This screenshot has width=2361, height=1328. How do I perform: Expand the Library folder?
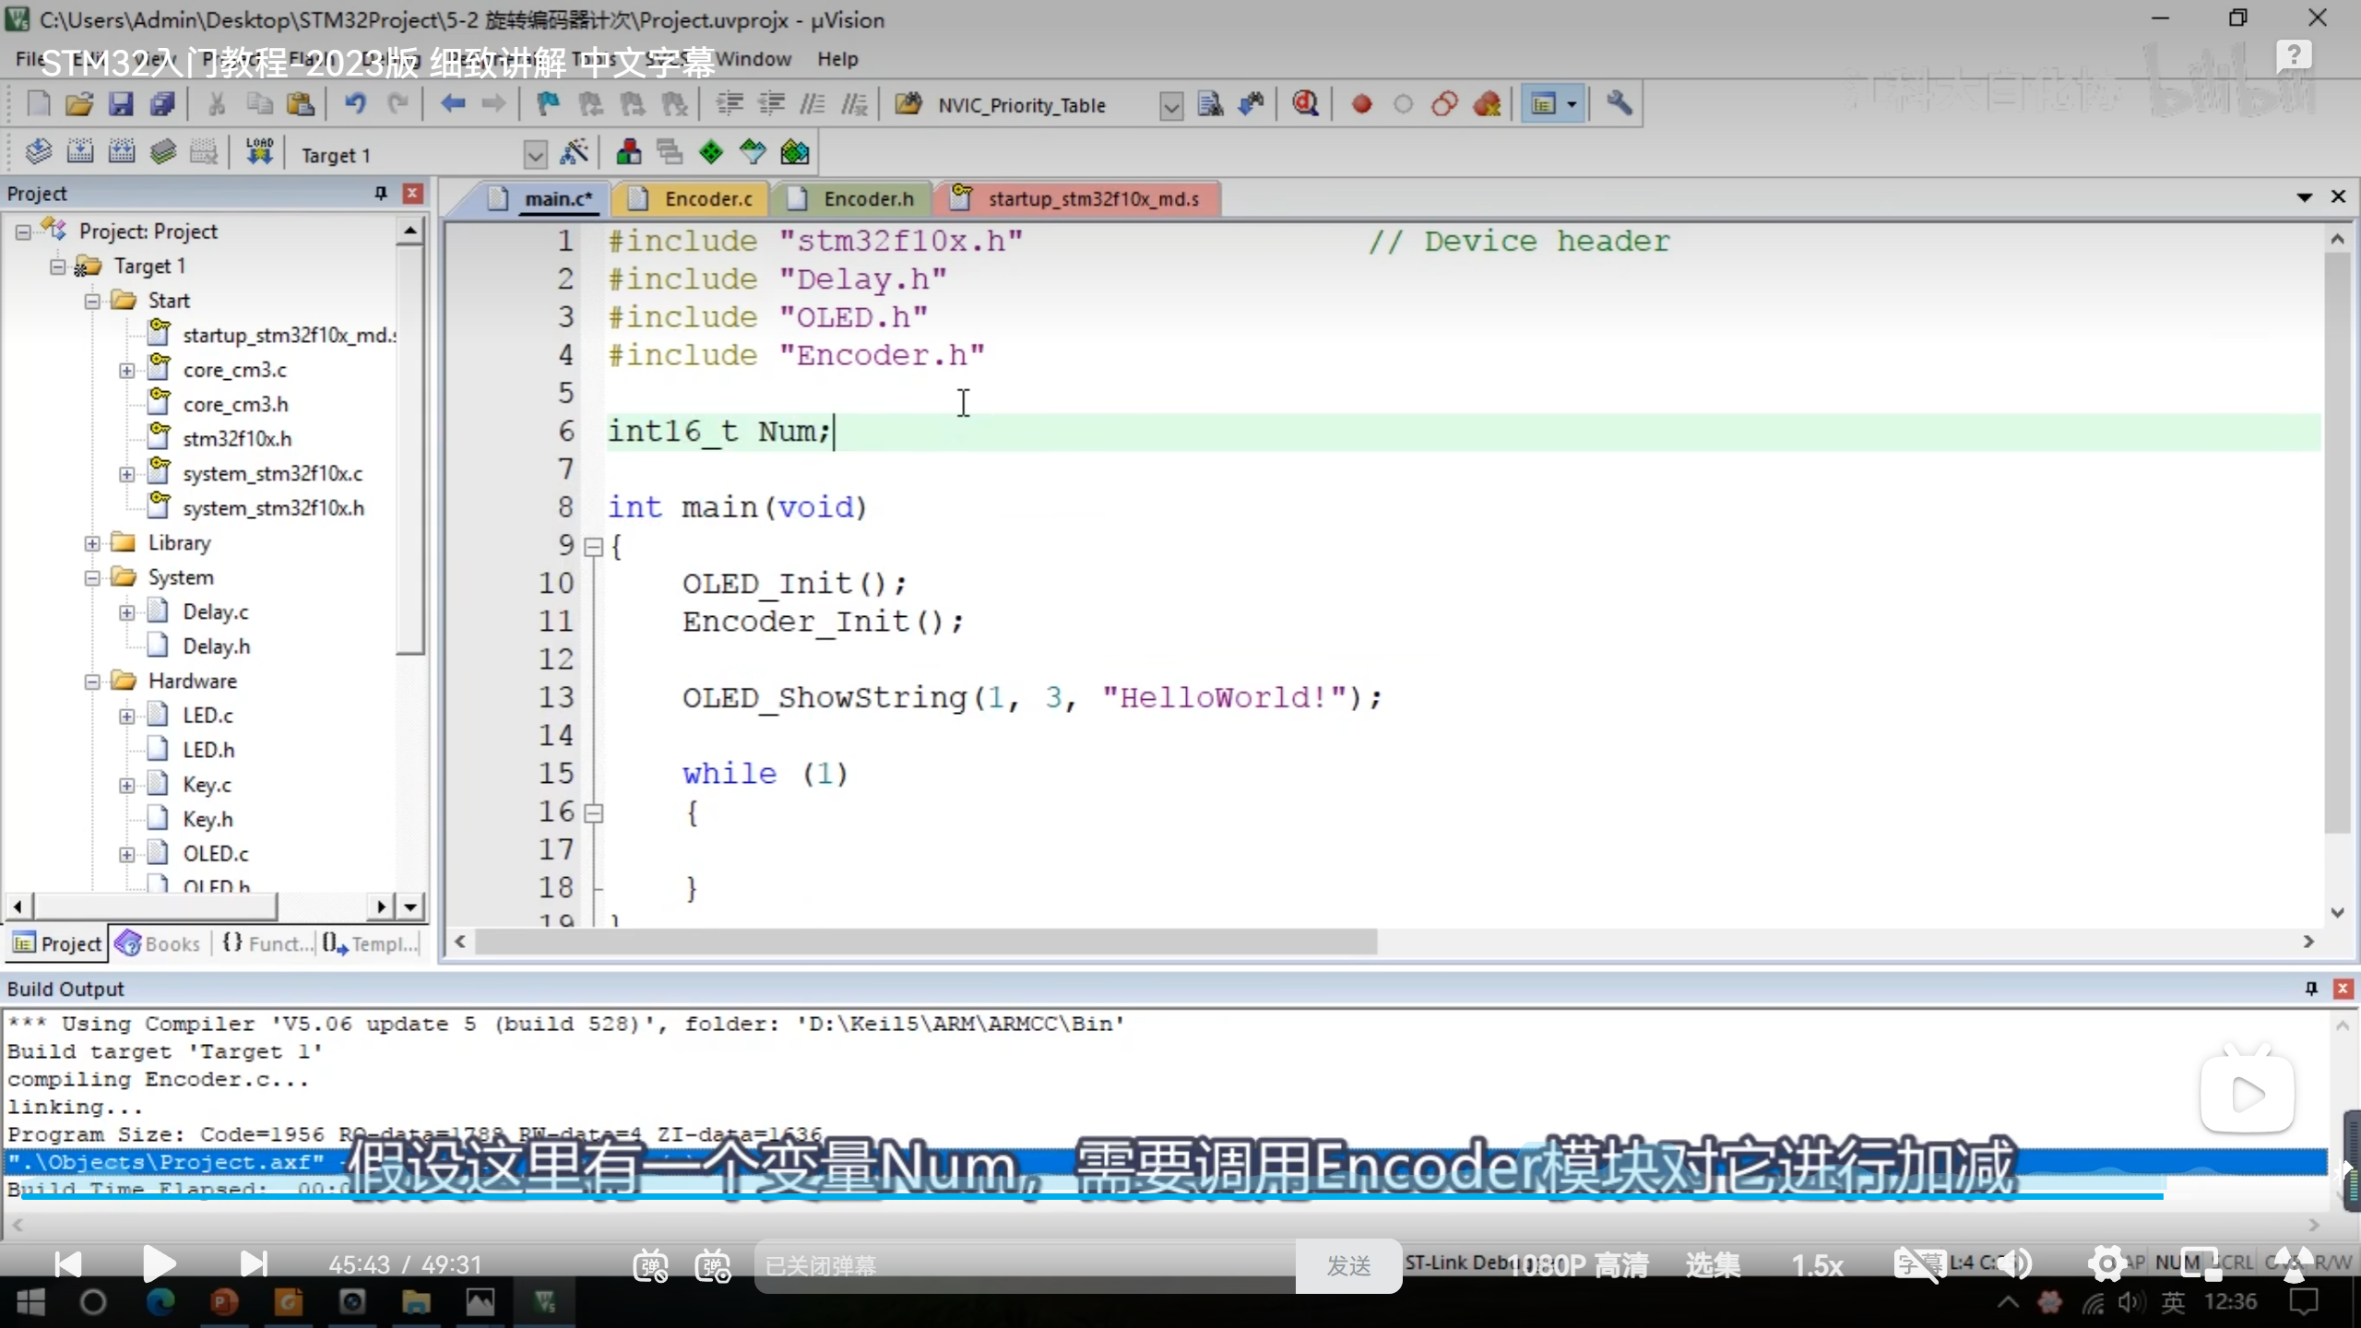click(92, 543)
